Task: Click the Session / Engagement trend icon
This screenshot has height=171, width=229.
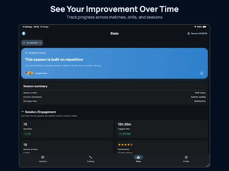Action: (x=22, y=112)
